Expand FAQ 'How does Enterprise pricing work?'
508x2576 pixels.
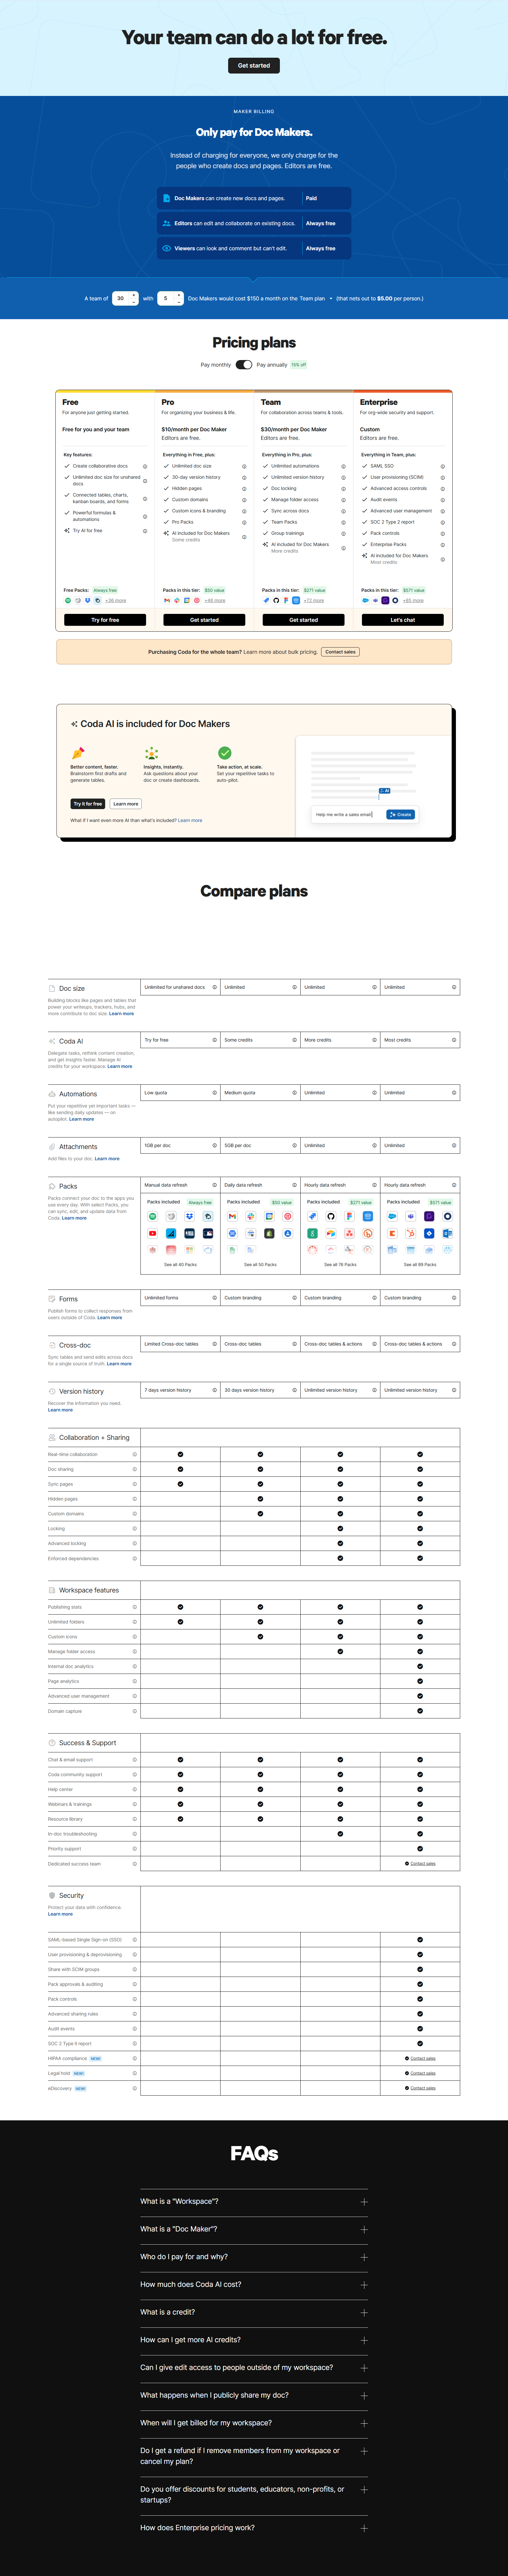point(254,2528)
